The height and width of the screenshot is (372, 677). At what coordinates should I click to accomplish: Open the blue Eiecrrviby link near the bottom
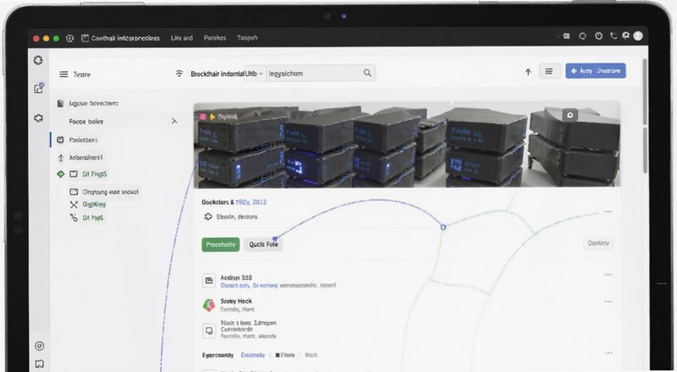(253, 355)
